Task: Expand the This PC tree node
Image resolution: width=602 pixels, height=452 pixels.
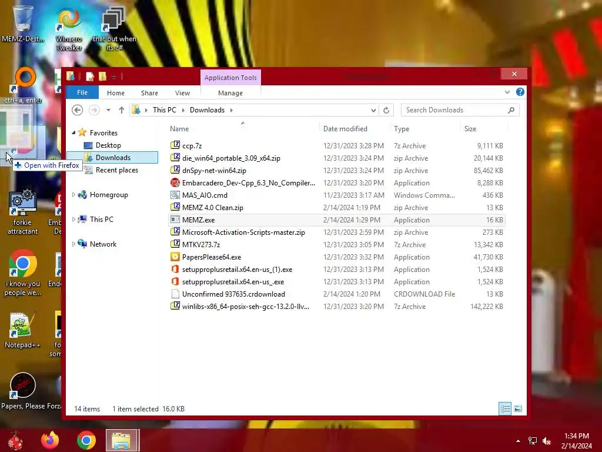Action: (x=73, y=220)
